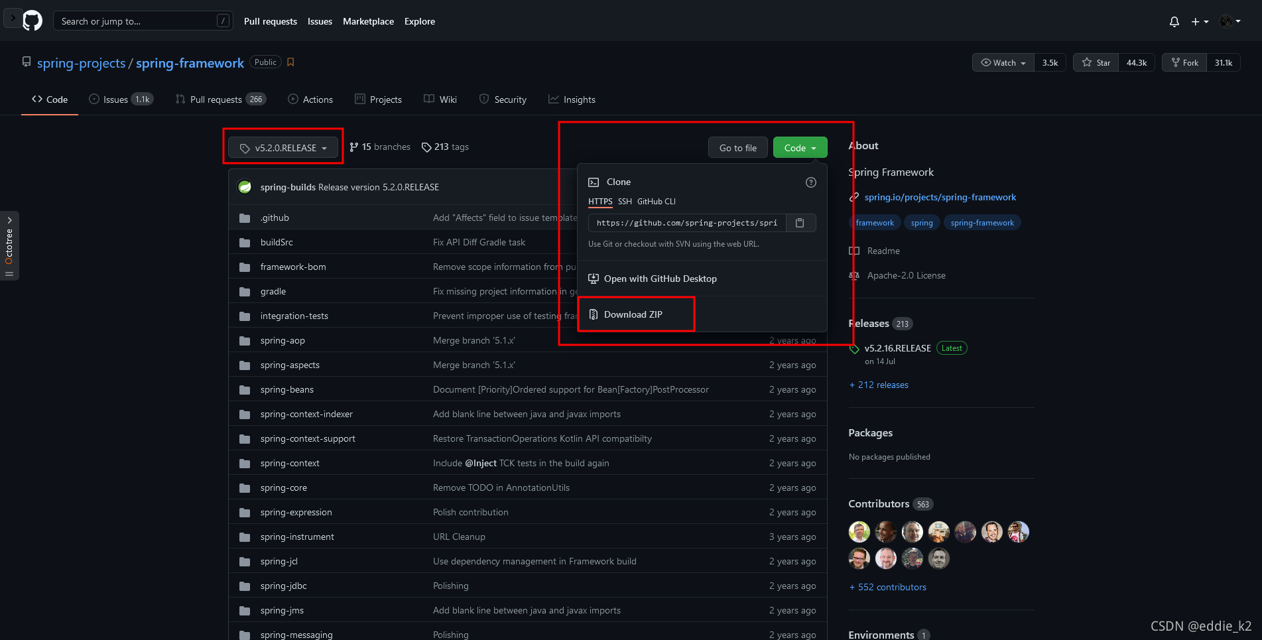This screenshot has width=1262, height=640.
Task: Open the v5.2.16.RELEASE release link
Action: point(897,348)
